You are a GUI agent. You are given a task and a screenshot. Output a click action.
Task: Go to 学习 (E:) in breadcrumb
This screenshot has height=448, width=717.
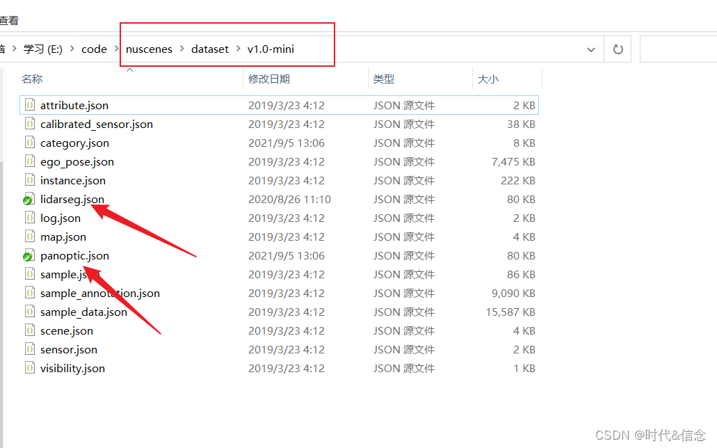click(x=43, y=49)
